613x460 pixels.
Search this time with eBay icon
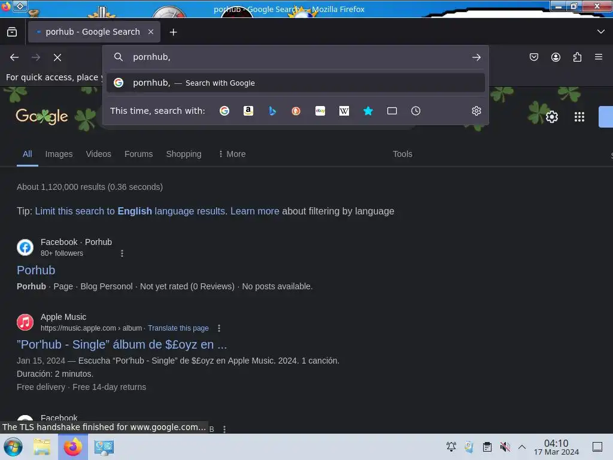[320, 111]
